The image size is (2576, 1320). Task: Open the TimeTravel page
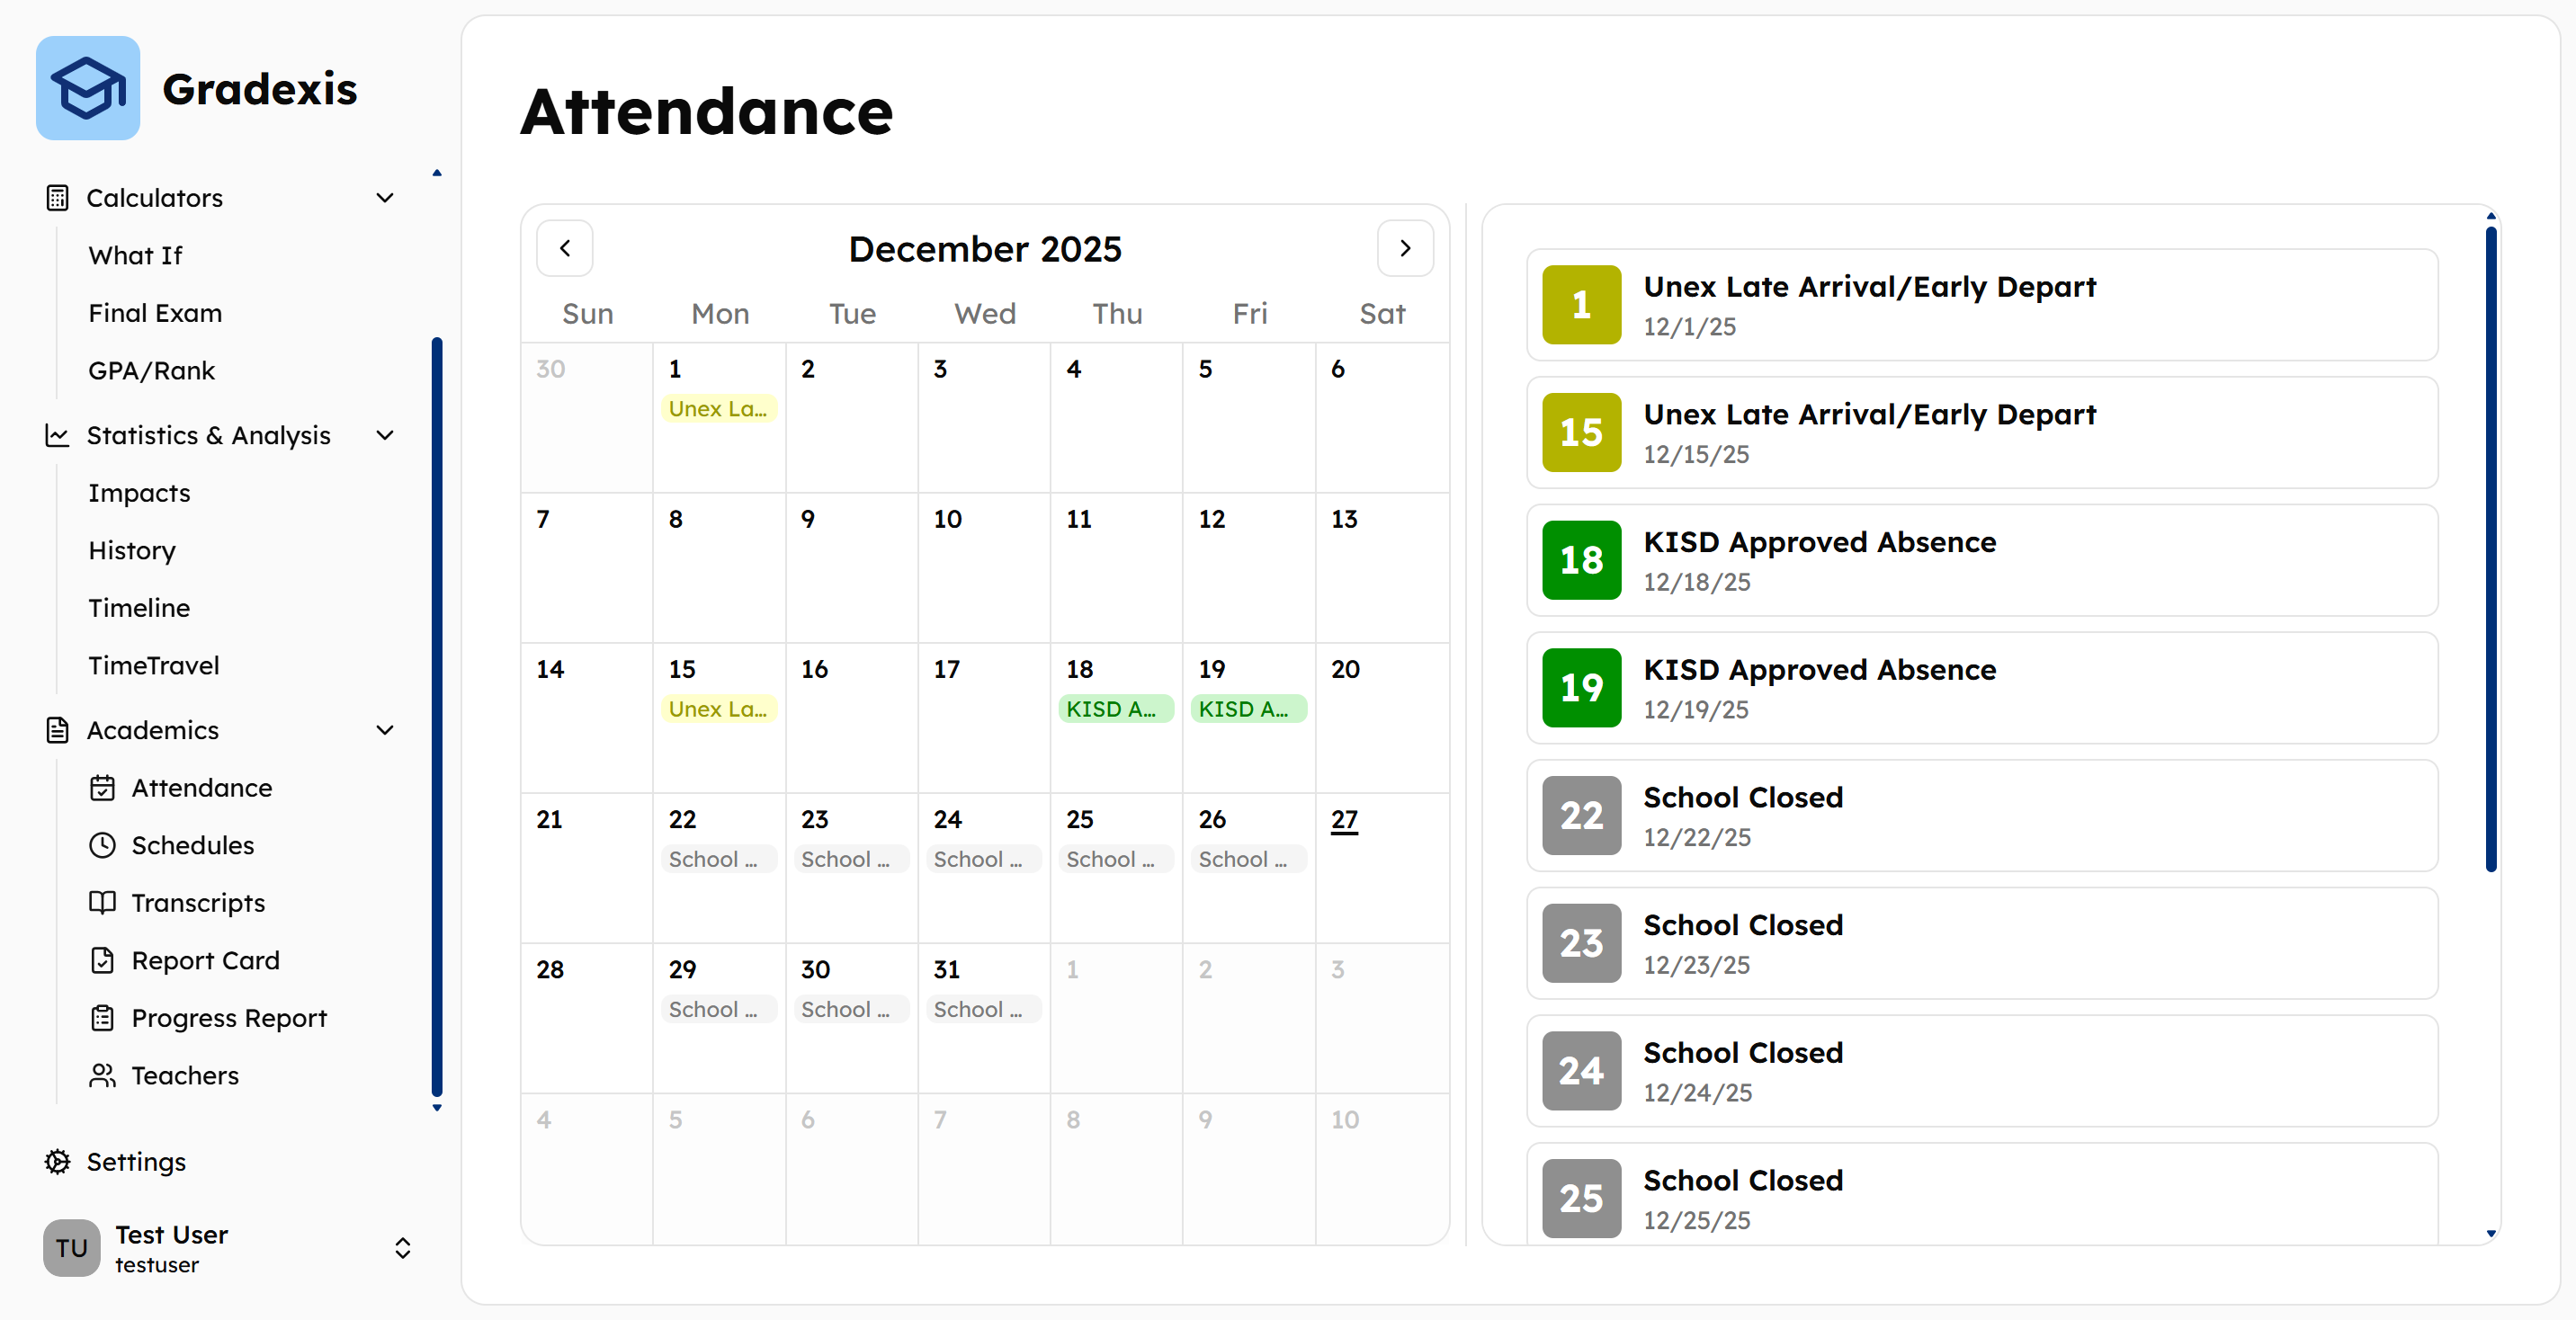click(x=154, y=666)
